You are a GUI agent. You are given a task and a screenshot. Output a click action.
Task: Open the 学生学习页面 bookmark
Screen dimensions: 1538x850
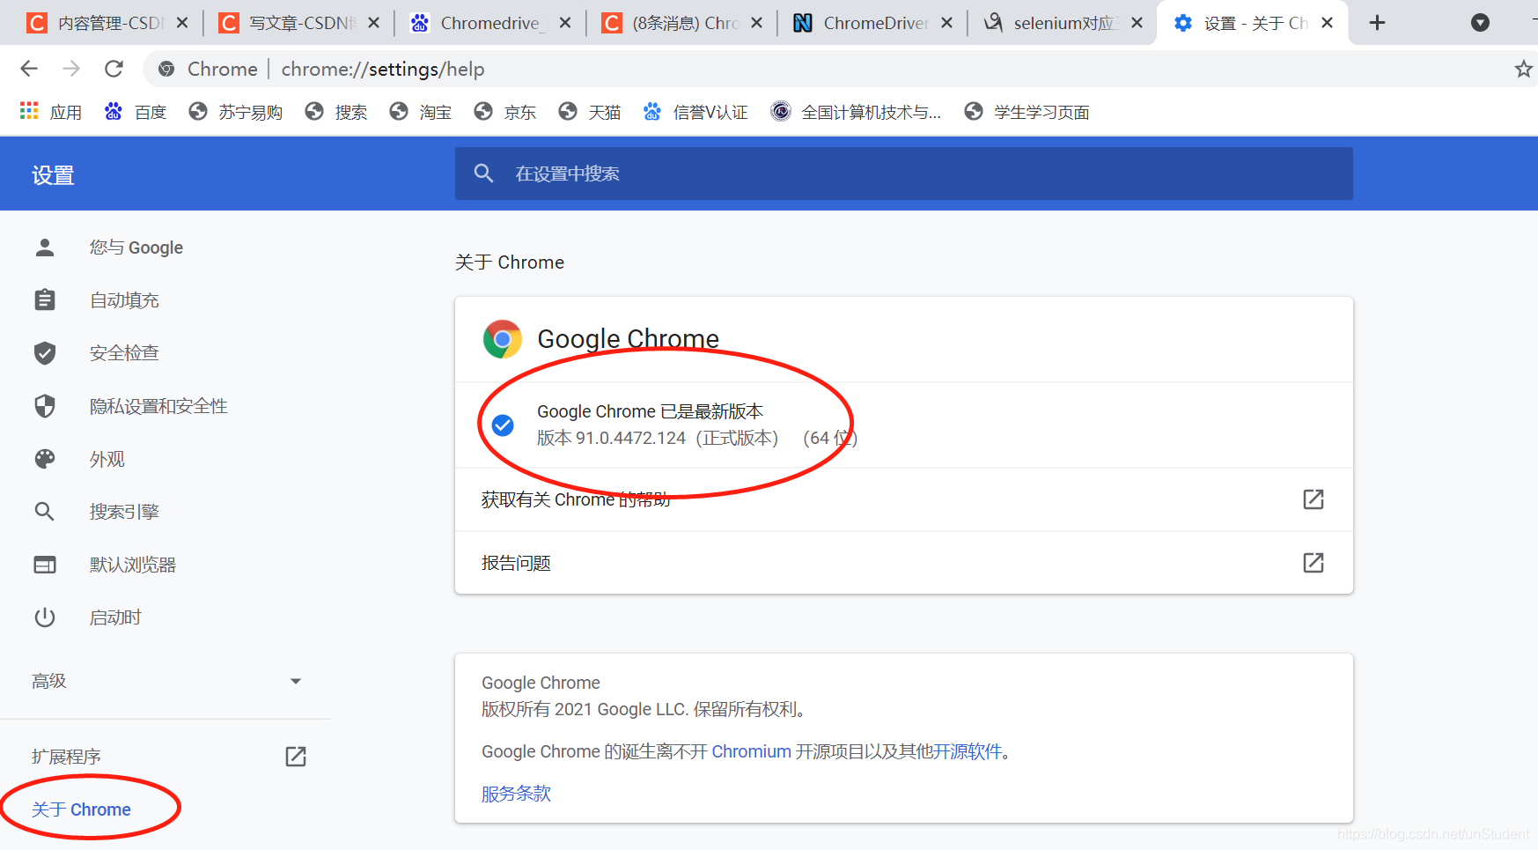coord(1027,112)
